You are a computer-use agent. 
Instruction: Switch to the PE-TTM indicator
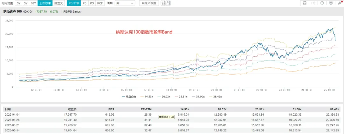(x=74, y=3)
